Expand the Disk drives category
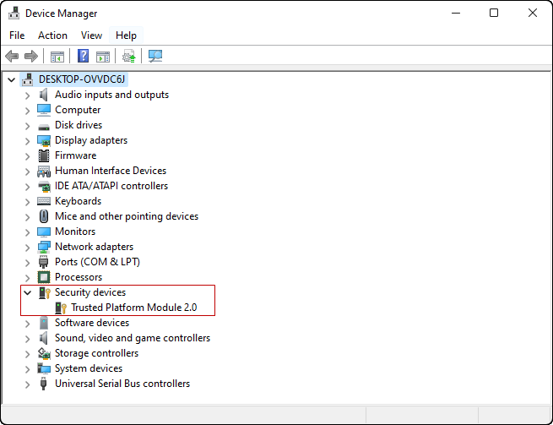553x425 pixels. [x=28, y=126]
